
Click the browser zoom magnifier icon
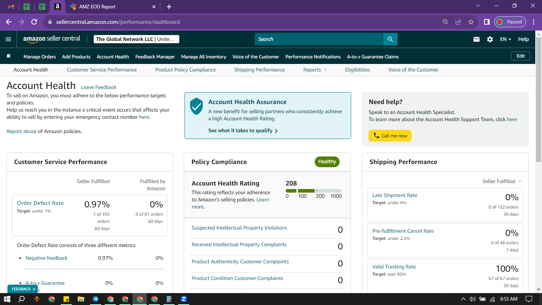446,22
